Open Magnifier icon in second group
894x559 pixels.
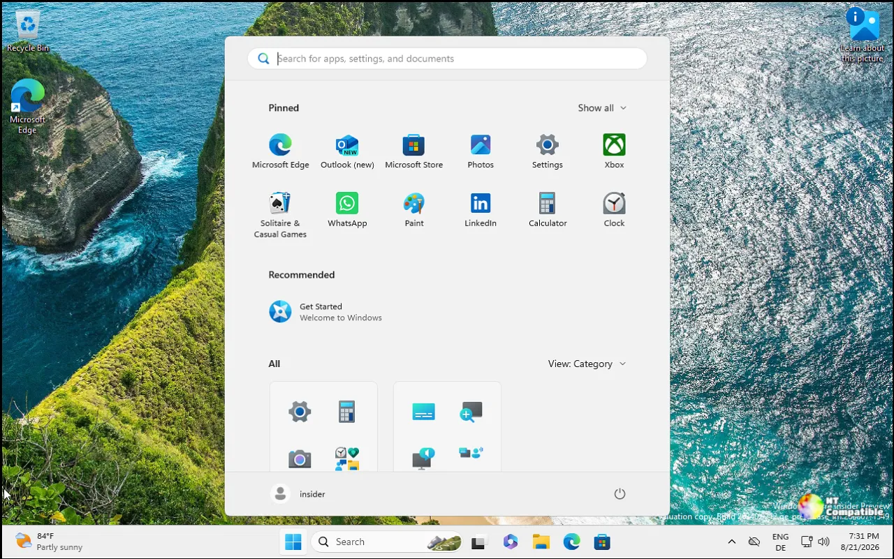pyautogui.click(x=471, y=412)
